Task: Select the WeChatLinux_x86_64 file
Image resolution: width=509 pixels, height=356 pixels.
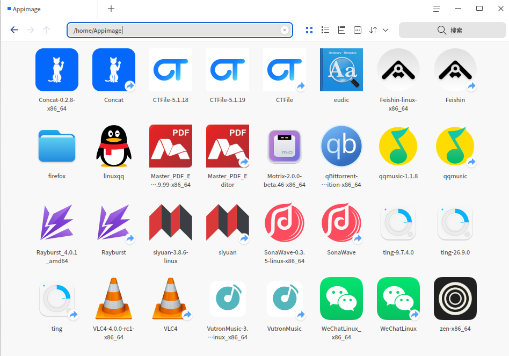Action: 341,309
